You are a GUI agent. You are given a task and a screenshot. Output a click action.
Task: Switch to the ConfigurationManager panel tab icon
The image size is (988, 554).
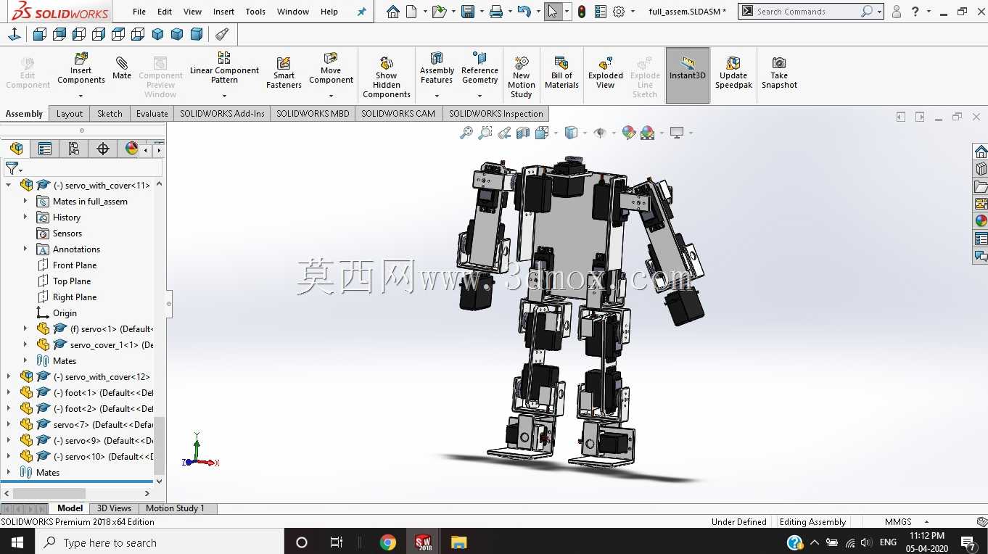[73, 149]
